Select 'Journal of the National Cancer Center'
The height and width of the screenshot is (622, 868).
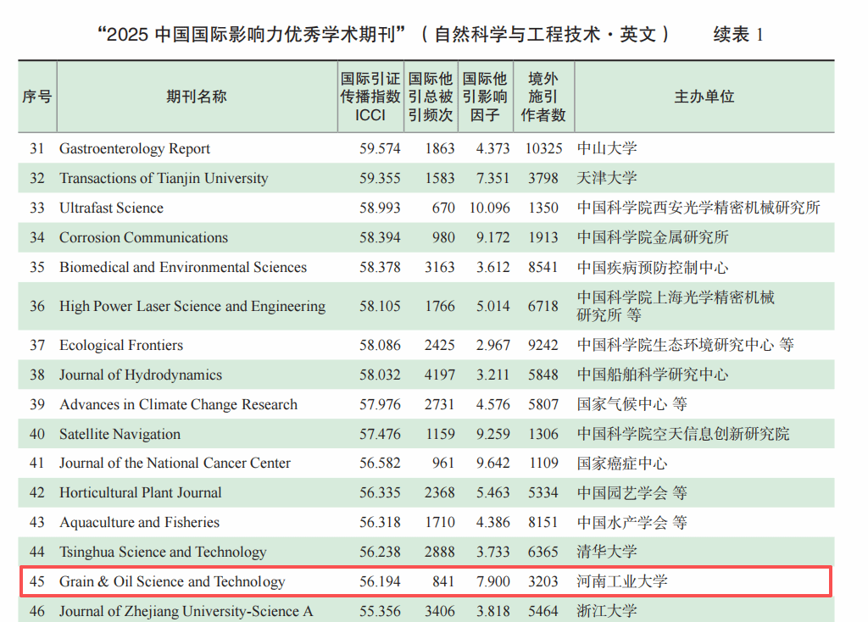(x=175, y=463)
